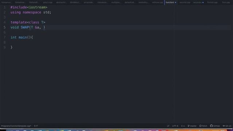This screenshot has height=131, width=233.
Task: Change grammar from C++ in status bar
Action: (x=183, y=126)
